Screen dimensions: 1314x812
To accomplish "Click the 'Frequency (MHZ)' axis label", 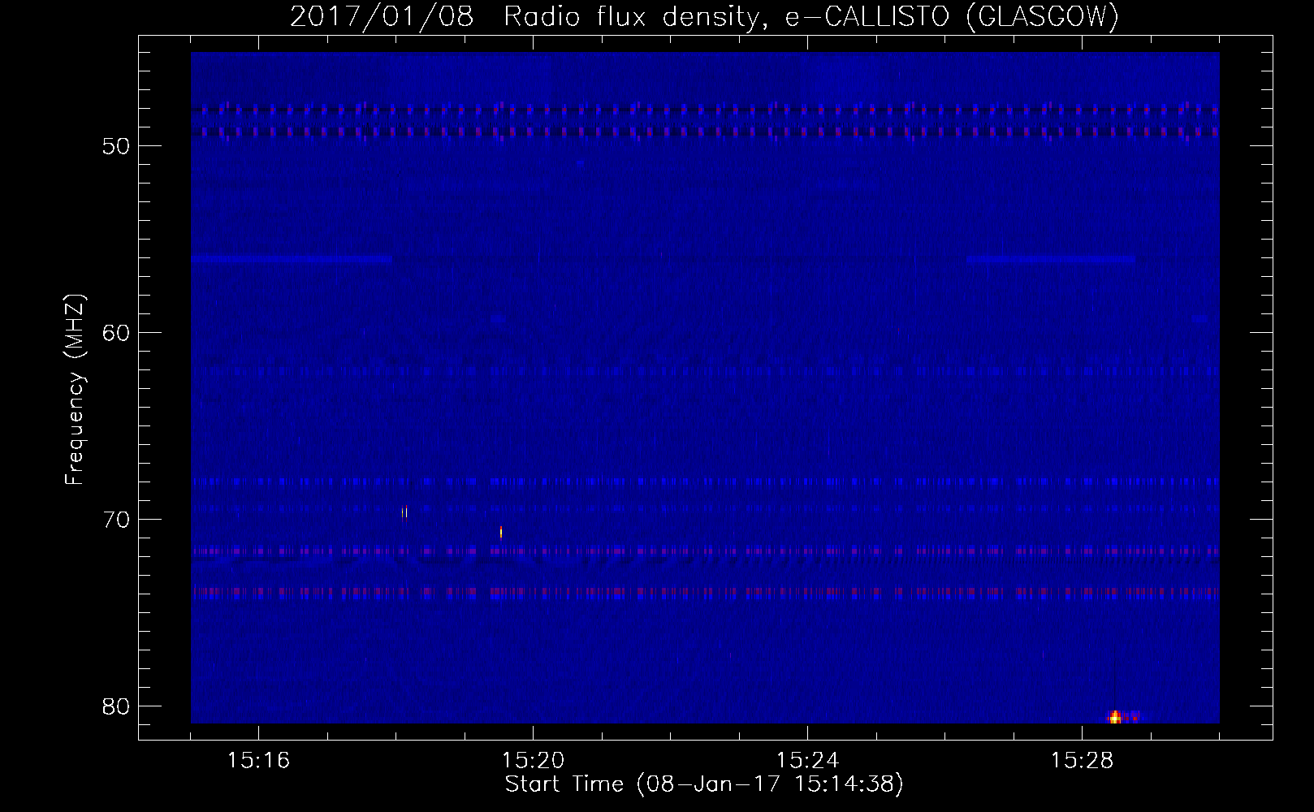I will (x=74, y=390).
